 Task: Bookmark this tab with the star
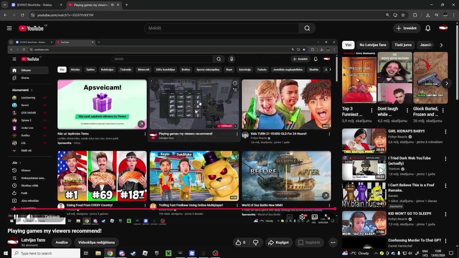(x=403, y=15)
